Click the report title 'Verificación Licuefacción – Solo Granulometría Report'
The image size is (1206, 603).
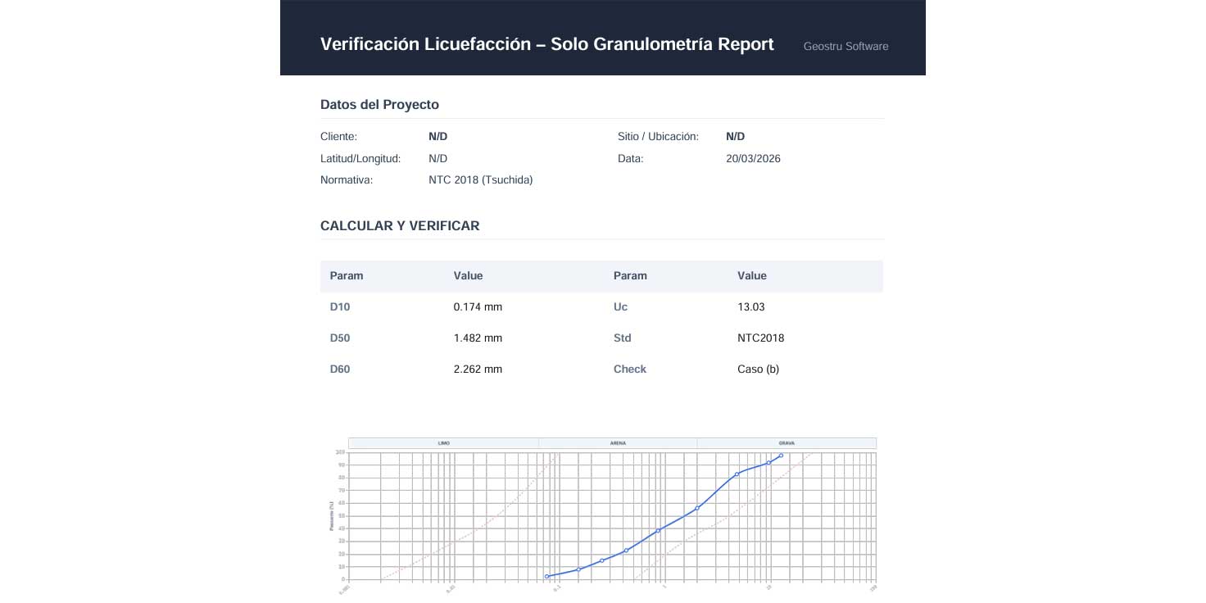click(x=546, y=44)
